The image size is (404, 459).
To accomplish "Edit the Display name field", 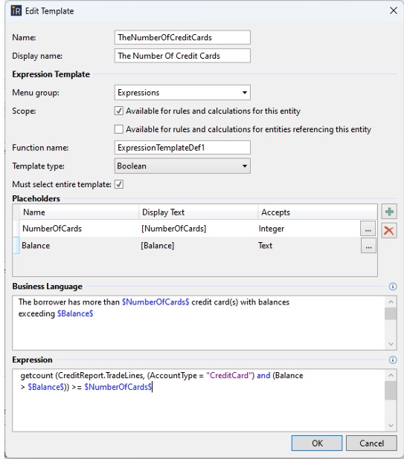I will coord(182,56).
